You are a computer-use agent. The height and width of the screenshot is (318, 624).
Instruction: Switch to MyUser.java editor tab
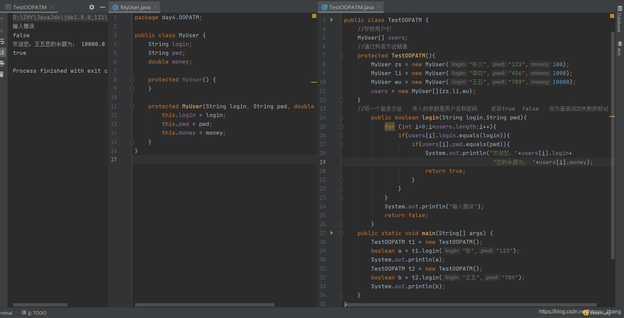135,7
